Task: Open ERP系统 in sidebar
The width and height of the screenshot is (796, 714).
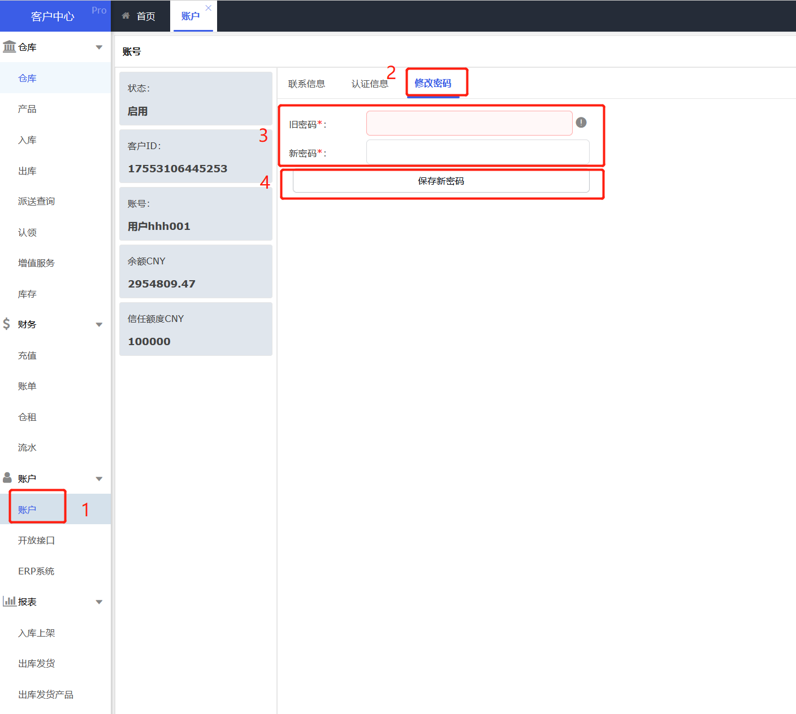Action: point(55,571)
